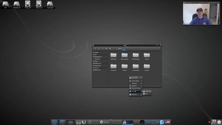Open the MISO_EFI desktop volume icon
The image size is (222, 125).
[28, 4]
